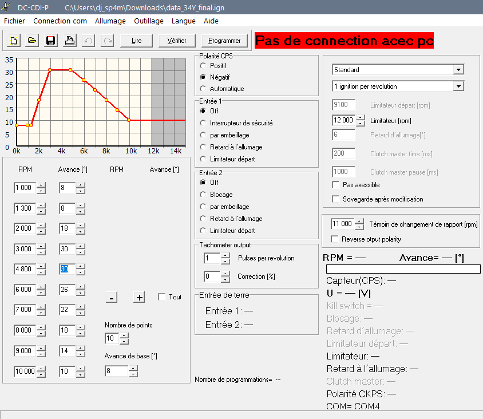Click the Correction [%] spinner
The height and width of the screenshot is (419, 483).
pos(225,276)
